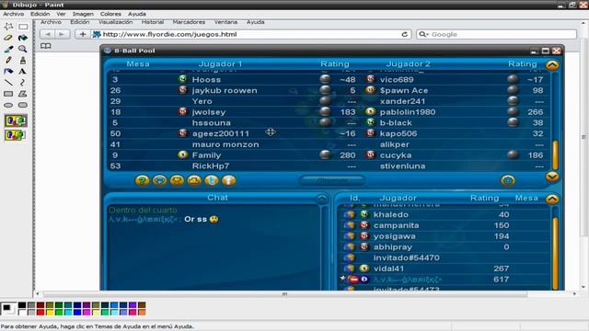The image size is (589, 331).
Task: Pick the Eraser tool in Paint
Action: (x=8, y=38)
